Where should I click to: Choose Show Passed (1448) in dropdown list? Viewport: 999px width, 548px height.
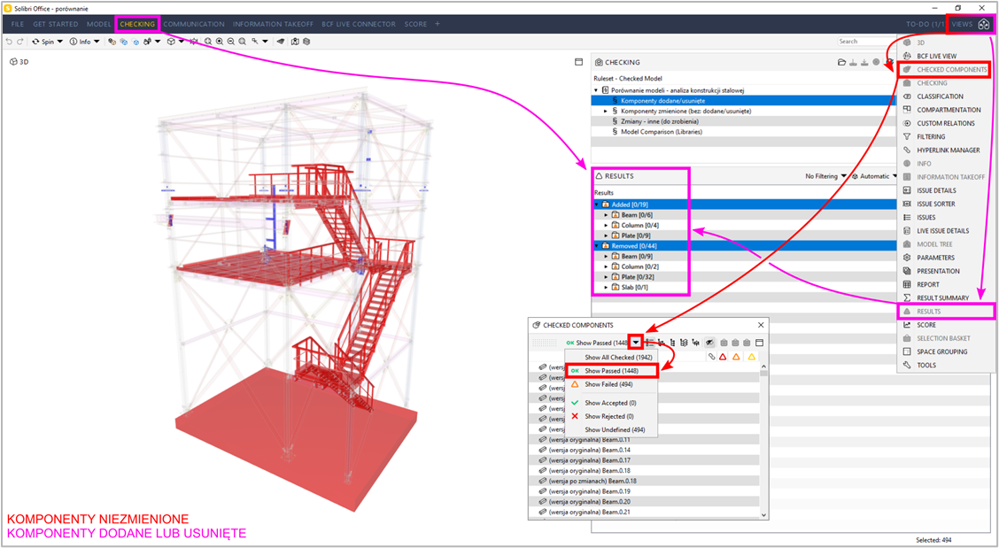(612, 371)
